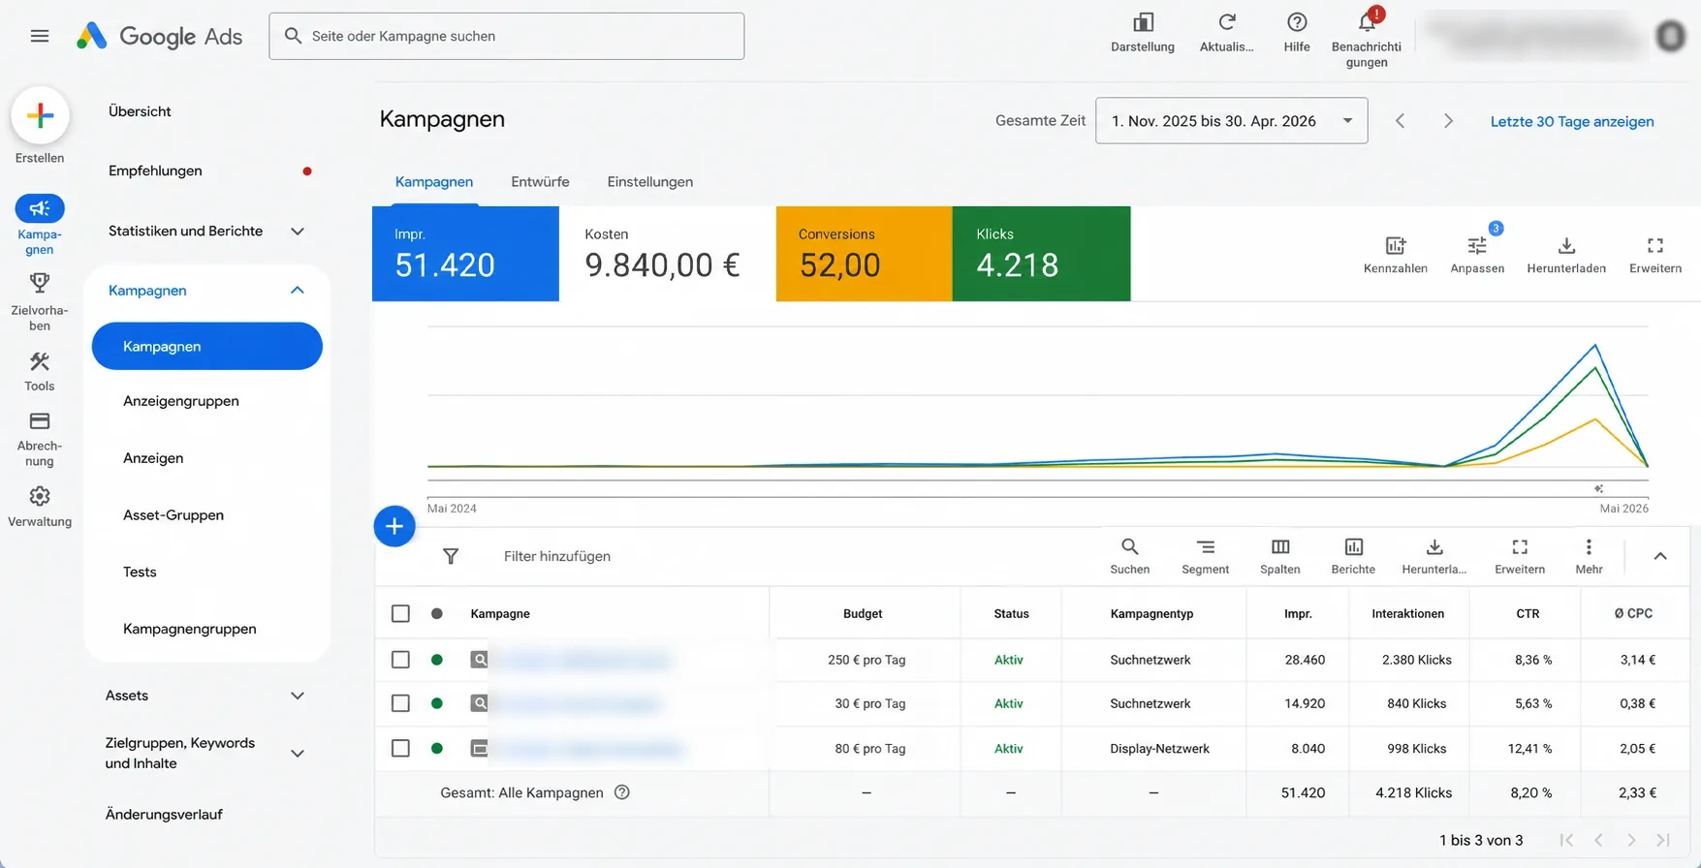Click help icon next to Gesamt: Alle Kampagnen
Image resolution: width=1701 pixels, height=868 pixels.
[x=622, y=792]
